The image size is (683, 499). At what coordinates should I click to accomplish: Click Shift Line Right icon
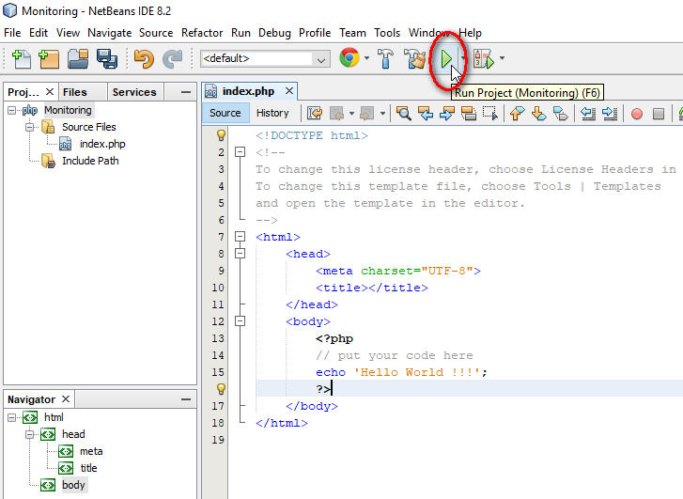pyautogui.click(x=610, y=114)
